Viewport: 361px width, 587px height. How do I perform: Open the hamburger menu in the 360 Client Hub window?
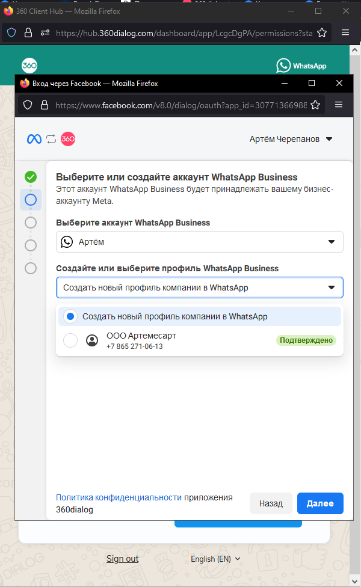345,32
